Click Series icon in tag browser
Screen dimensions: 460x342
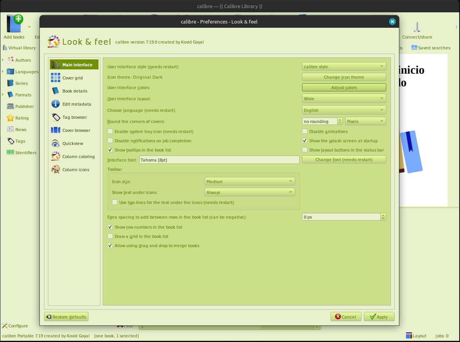pyautogui.click(x=10, y=83)
